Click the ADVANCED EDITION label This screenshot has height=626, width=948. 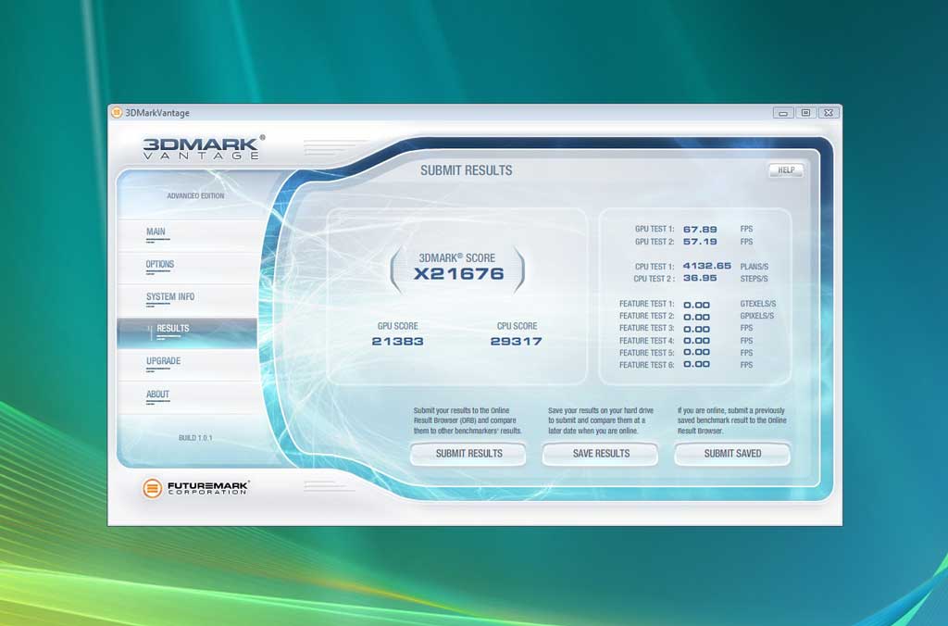[195, 196]
